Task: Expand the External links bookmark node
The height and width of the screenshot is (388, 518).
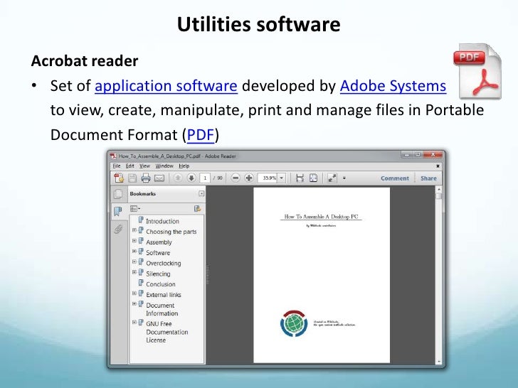Action: 134,293
